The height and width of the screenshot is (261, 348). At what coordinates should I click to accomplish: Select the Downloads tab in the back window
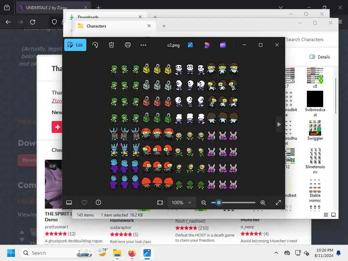coord(106,17)
